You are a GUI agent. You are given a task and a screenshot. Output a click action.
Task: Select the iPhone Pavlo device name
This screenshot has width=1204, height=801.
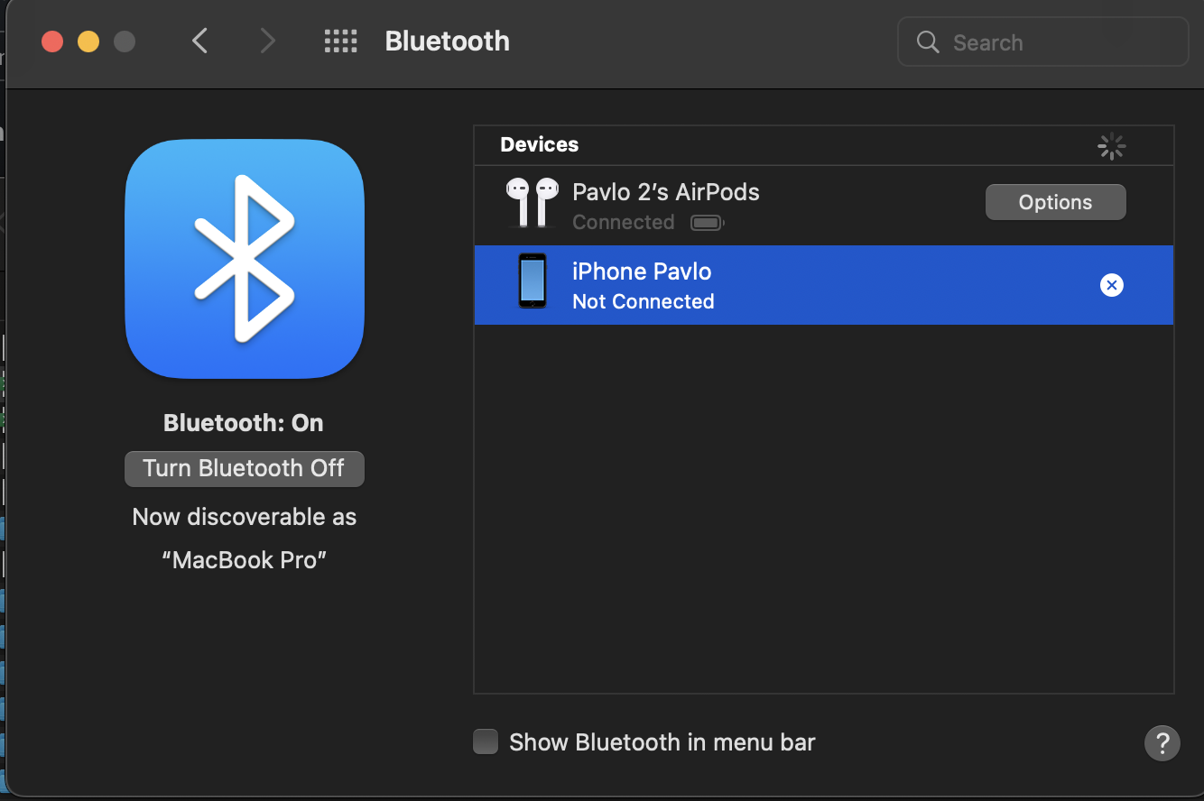(642, 272)
